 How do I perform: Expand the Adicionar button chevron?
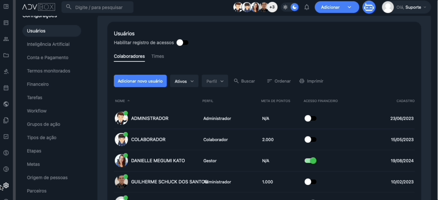pos(349,7)
